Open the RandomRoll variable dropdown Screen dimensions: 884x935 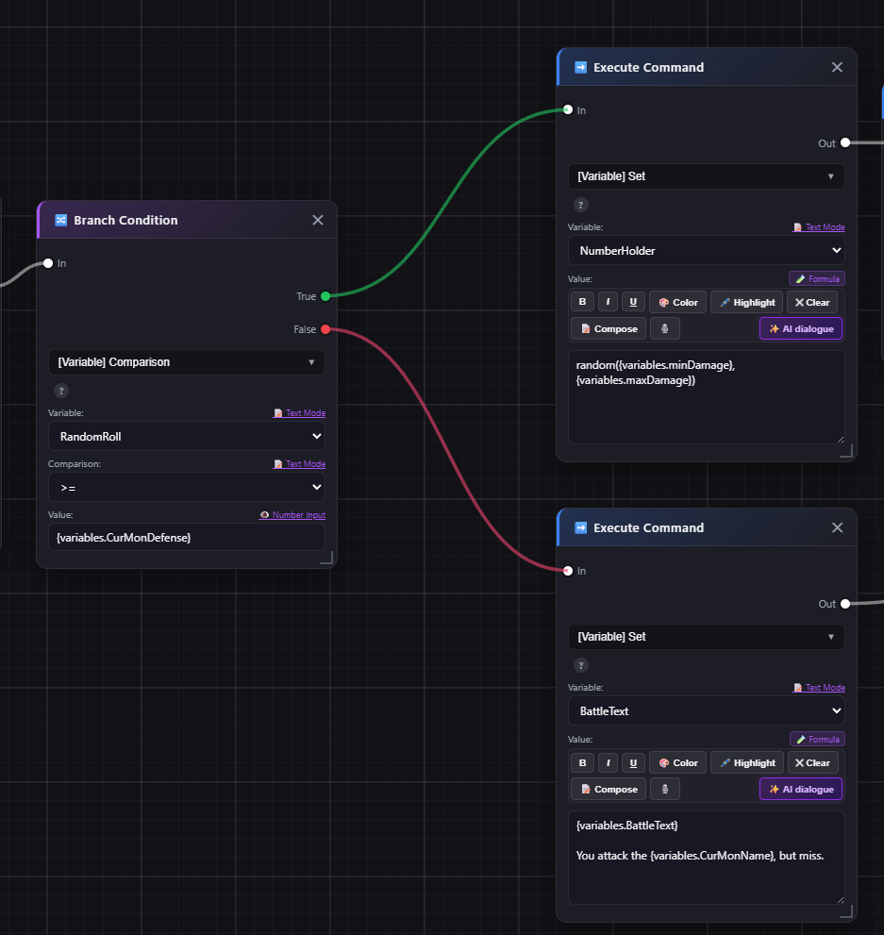tap(187, 437)
